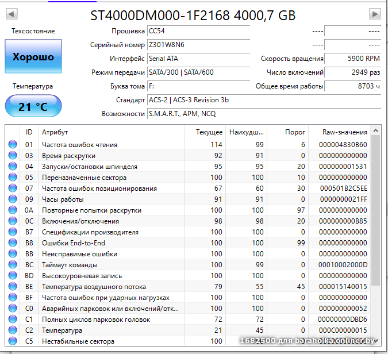Click status circle for Таймаут команды

(13, 265)
